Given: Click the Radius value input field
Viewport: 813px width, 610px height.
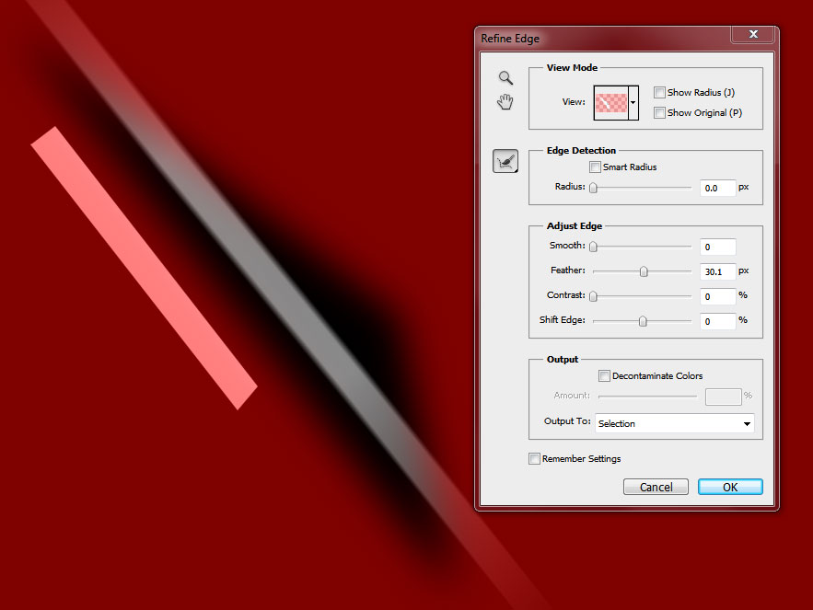Looking at the screenshot, I should (x=717, y=188).
